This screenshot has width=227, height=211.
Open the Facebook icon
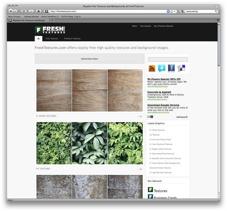click(171, 68)
